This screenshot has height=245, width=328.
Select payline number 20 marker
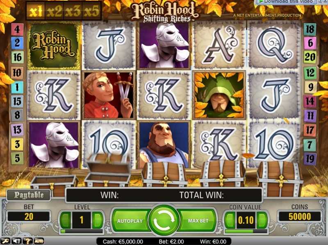(x=310, y=57)
